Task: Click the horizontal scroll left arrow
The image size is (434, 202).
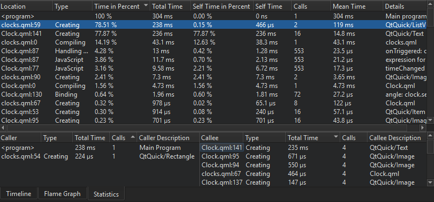Action: click(x=3, y=128)
